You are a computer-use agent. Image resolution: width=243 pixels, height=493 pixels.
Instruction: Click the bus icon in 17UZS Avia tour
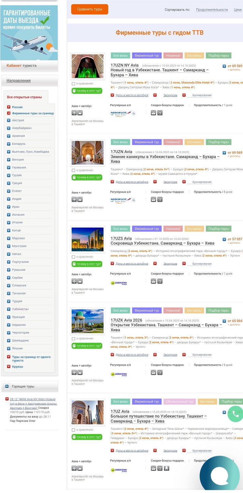[80, 281]
